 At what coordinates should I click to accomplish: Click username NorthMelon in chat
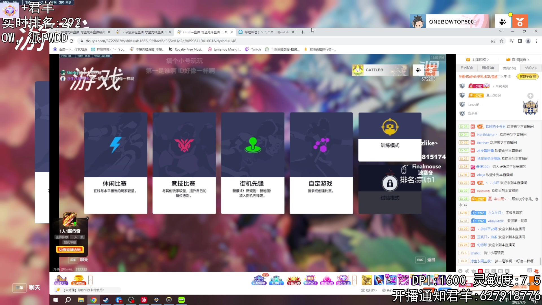click(x=487, y=135)
